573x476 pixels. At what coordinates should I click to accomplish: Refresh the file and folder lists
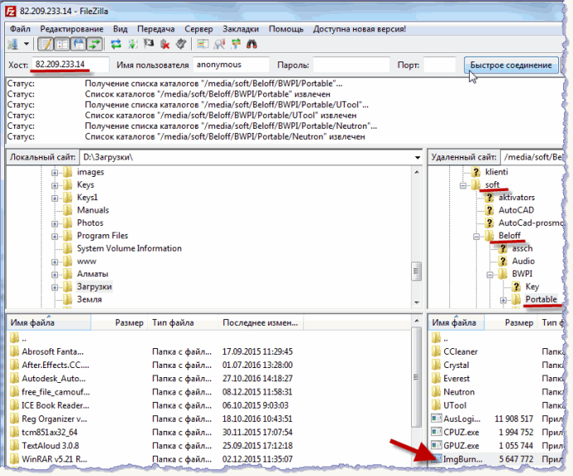point(116,44)
